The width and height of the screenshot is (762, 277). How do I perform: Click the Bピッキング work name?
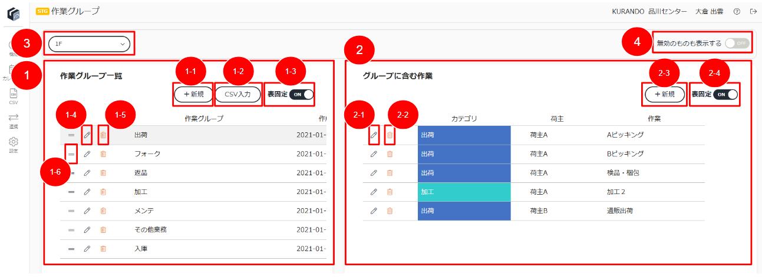point(625,154)
